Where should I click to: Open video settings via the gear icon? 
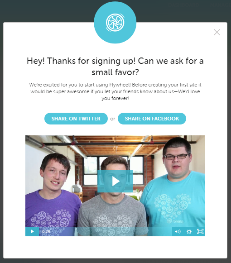point(189,232)
